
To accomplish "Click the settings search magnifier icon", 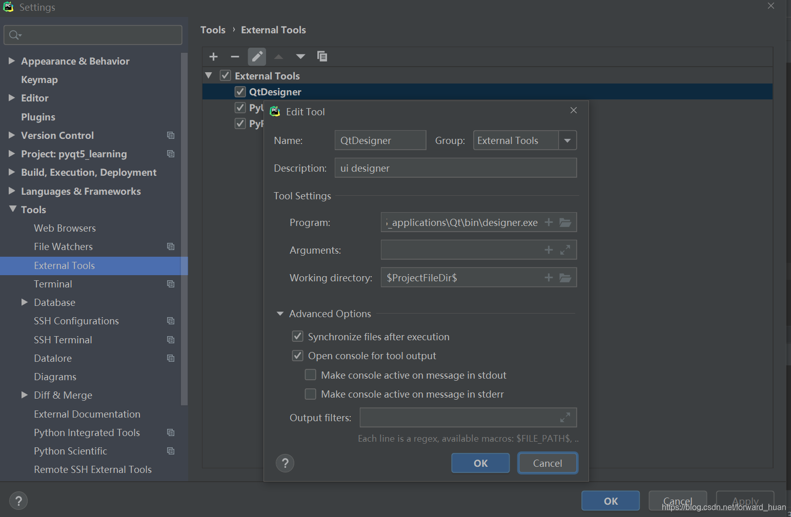I will [15, 35].
